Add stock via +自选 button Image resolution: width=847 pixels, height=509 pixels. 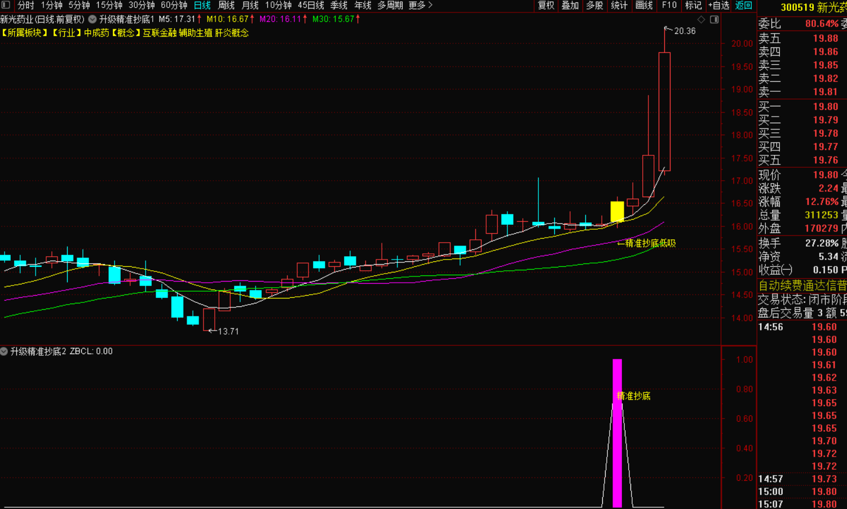coord(718,5)
